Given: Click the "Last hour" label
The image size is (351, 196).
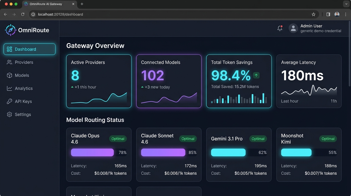Looking at the screenshot, I should point(290,101).
